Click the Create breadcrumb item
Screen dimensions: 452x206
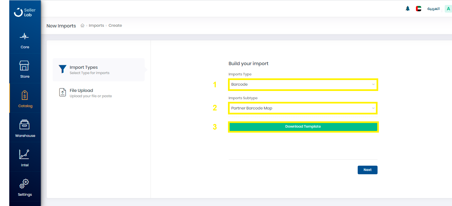(x=115, y=25)
